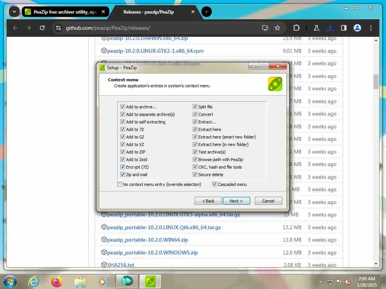This screenshot has height=289, width=386.
Task: Toggle Browse path with PeaZip checkbox
Action: [x=195, y=160]
